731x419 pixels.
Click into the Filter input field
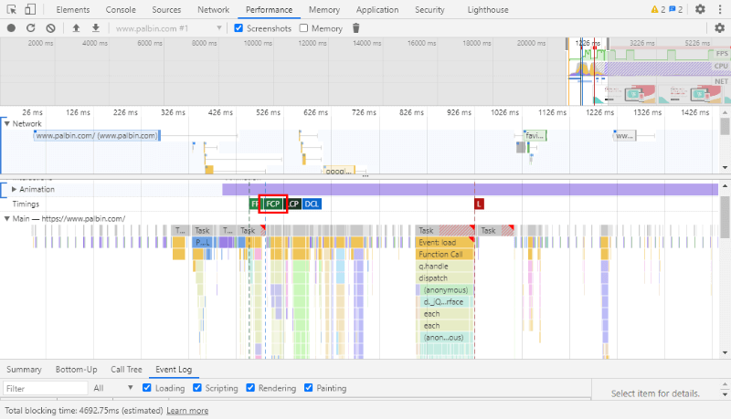click(45, 388)
